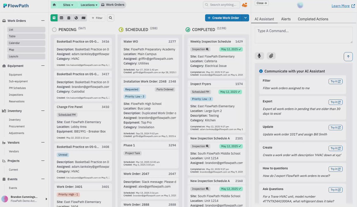Open Inspect Fryers card 1574
Viewport: 357px width, 207px height.
click(x=217, y=107)
